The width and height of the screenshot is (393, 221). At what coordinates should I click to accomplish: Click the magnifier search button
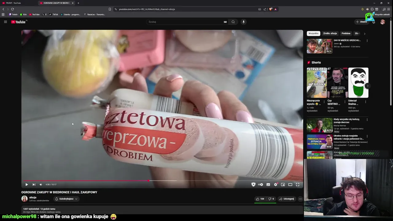tap(233, 22)
